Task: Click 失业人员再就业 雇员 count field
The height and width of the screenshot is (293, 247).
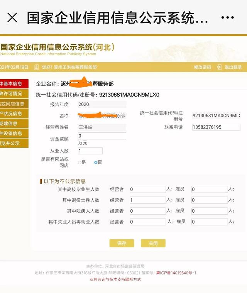Action: pos(210,222)
